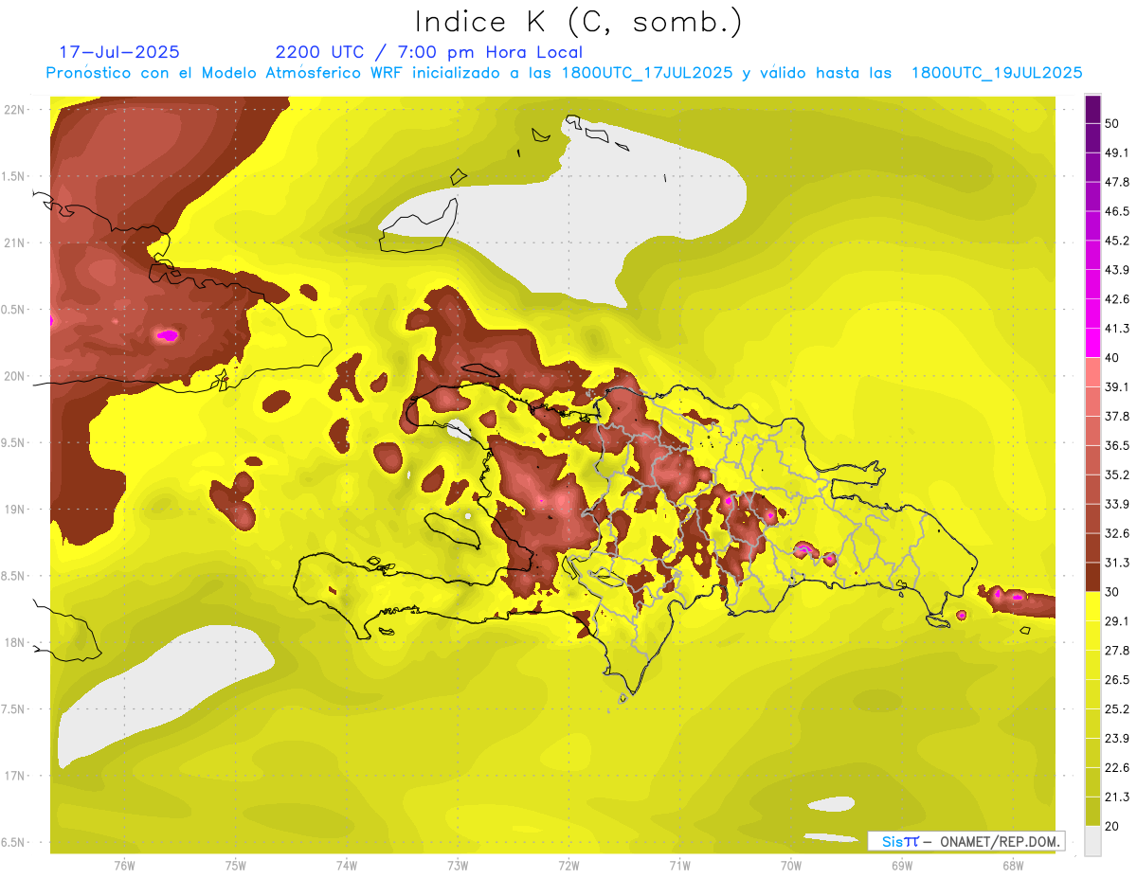The width and height of the screenshot is (1137, 878).
Task: Click the 9.5N latitude label
Action: (x=14, y=443)
